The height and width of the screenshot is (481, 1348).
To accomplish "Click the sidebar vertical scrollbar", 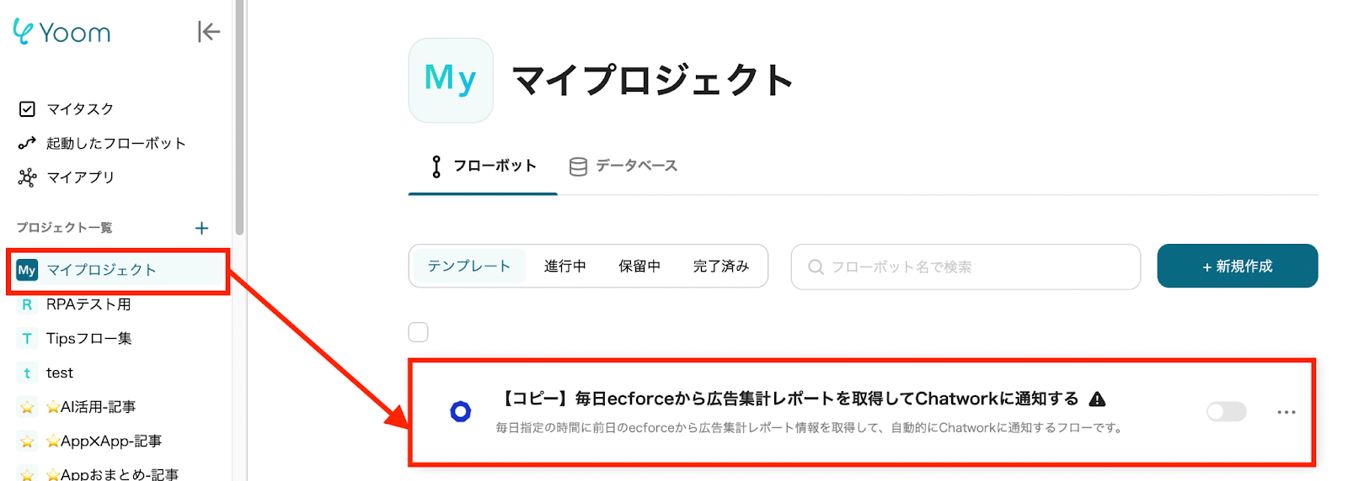I will coord(239,118).
